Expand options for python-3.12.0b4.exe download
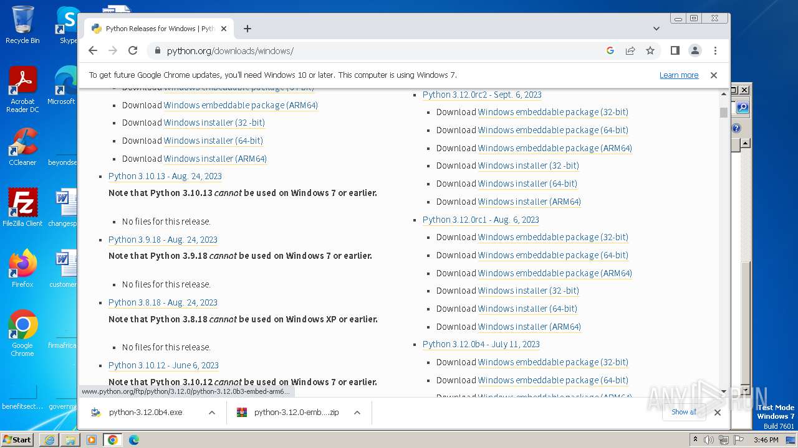798x448 pixels. (x=212, y=413)
